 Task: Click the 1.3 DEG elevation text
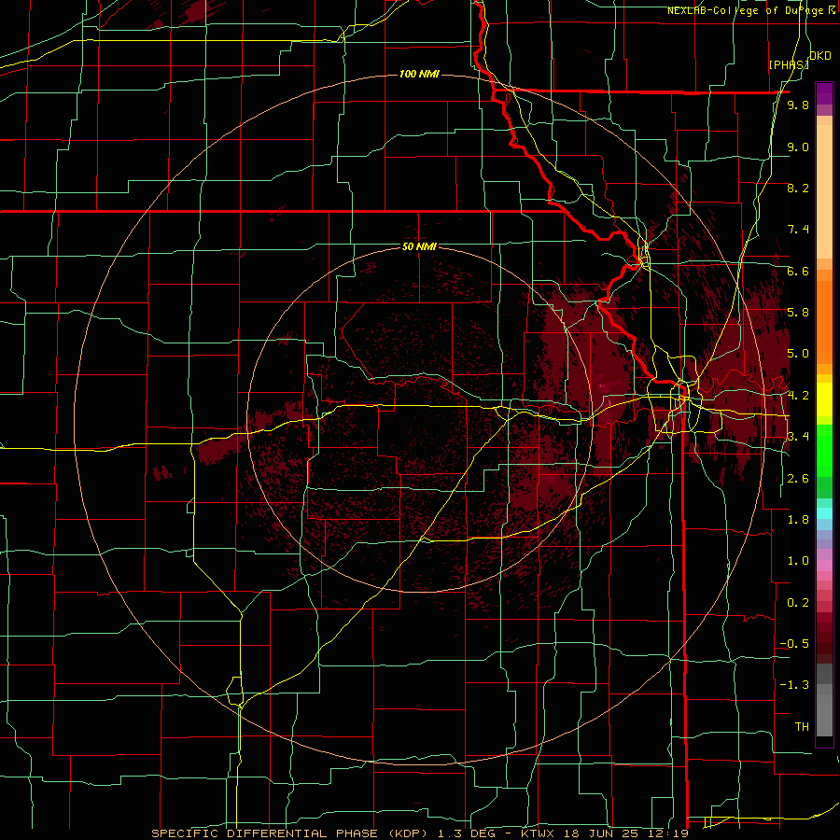[467, 833]
